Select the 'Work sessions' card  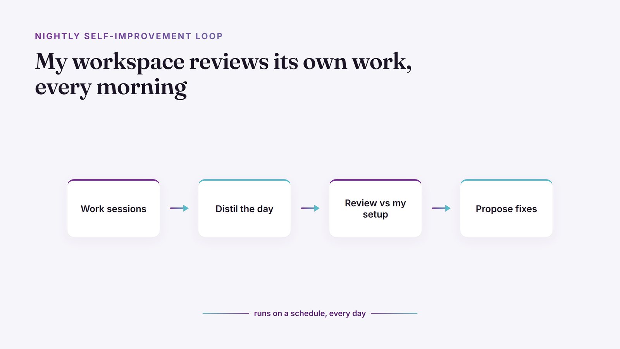coord(114,208)
